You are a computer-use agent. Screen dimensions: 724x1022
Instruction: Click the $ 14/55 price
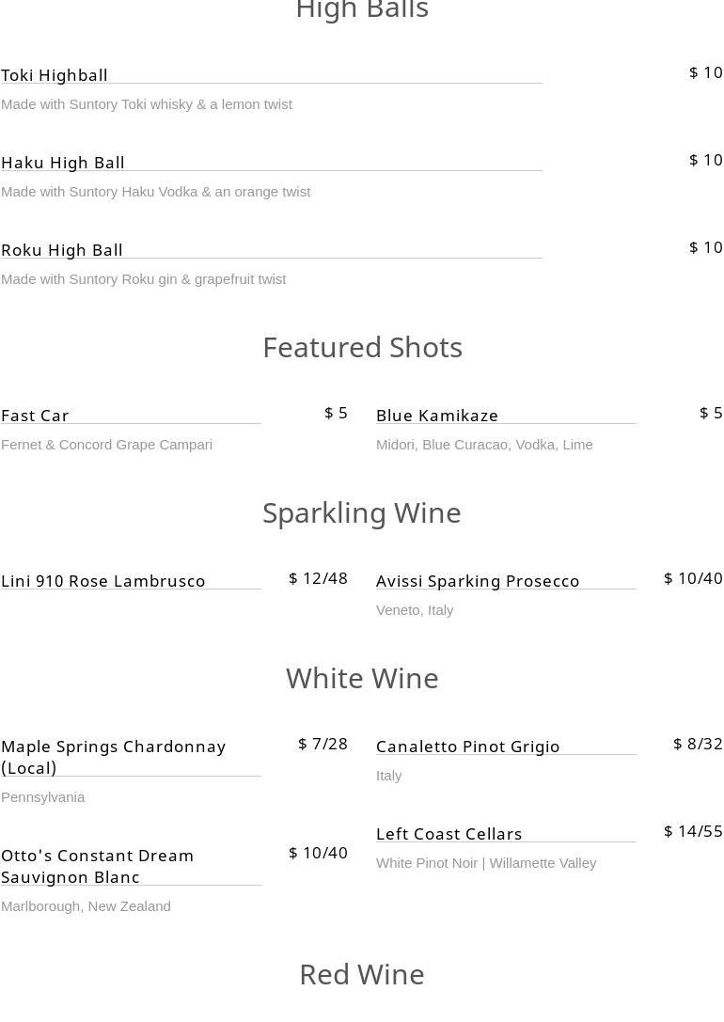coord(693,831)
